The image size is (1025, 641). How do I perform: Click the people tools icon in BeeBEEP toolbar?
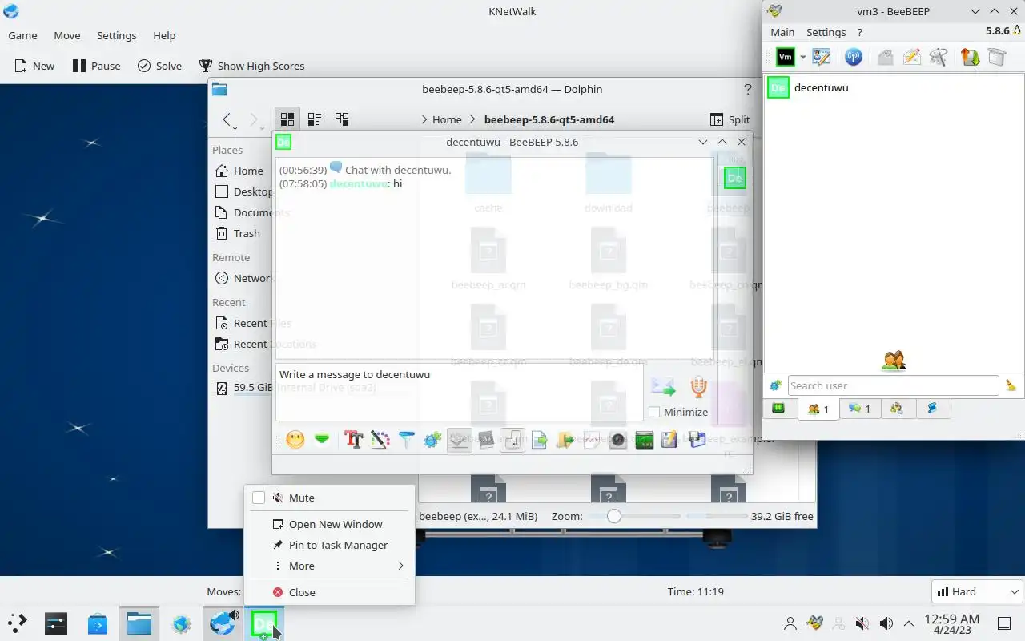pos(939,57)
